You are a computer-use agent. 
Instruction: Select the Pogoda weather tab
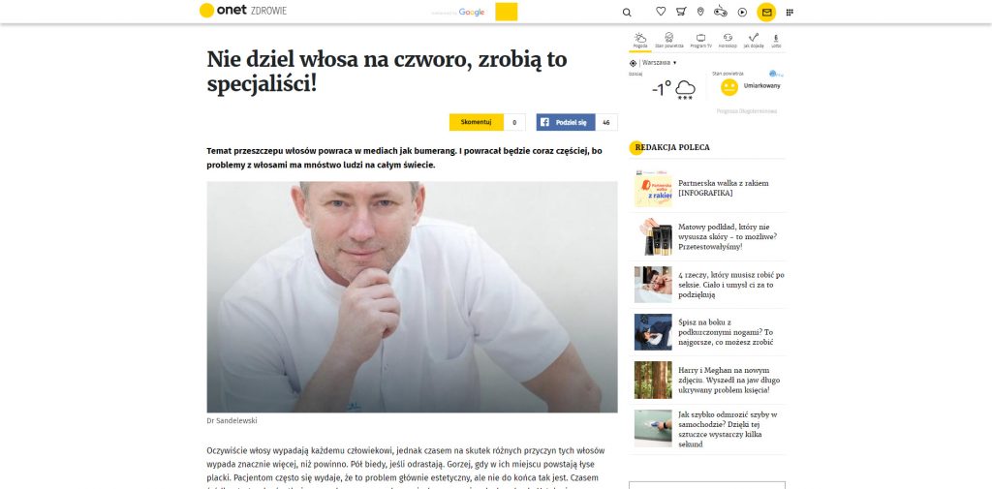pyautogui.click(x=640, y=41)
